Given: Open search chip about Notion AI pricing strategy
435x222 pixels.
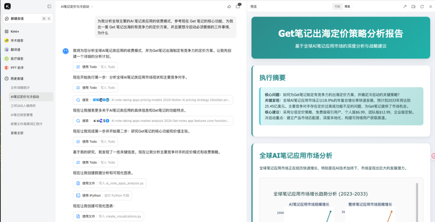Looking at the screenshot, I should [x=153, y=100].
